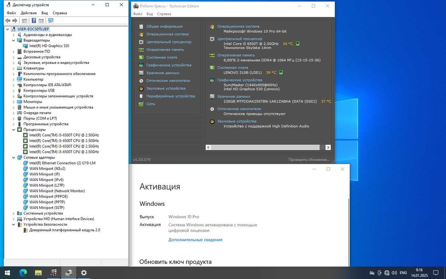
Task: Expand the Мониторы node
Action: click(13, 102)
